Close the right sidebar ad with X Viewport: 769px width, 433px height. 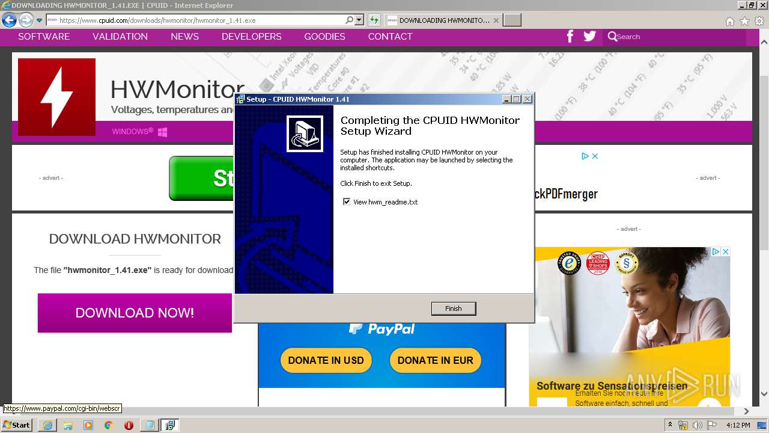(725, 251)
